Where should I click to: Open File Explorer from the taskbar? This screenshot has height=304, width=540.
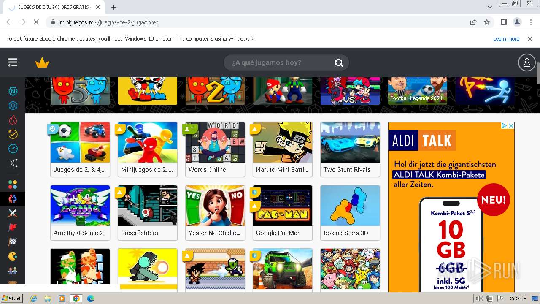[48, 299]
